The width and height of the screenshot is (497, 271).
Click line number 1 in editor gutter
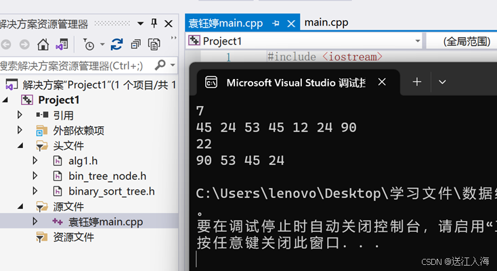coord(229,57)
